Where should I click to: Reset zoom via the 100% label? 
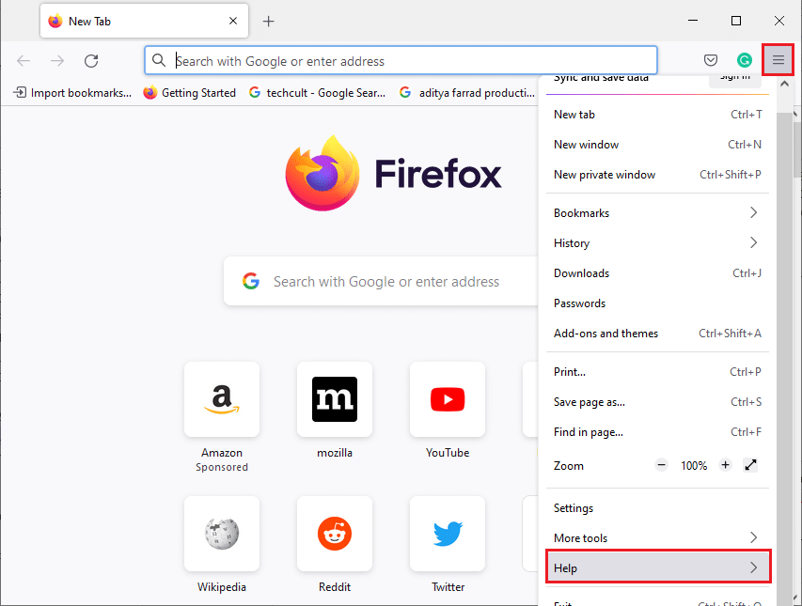click(694, 465)
